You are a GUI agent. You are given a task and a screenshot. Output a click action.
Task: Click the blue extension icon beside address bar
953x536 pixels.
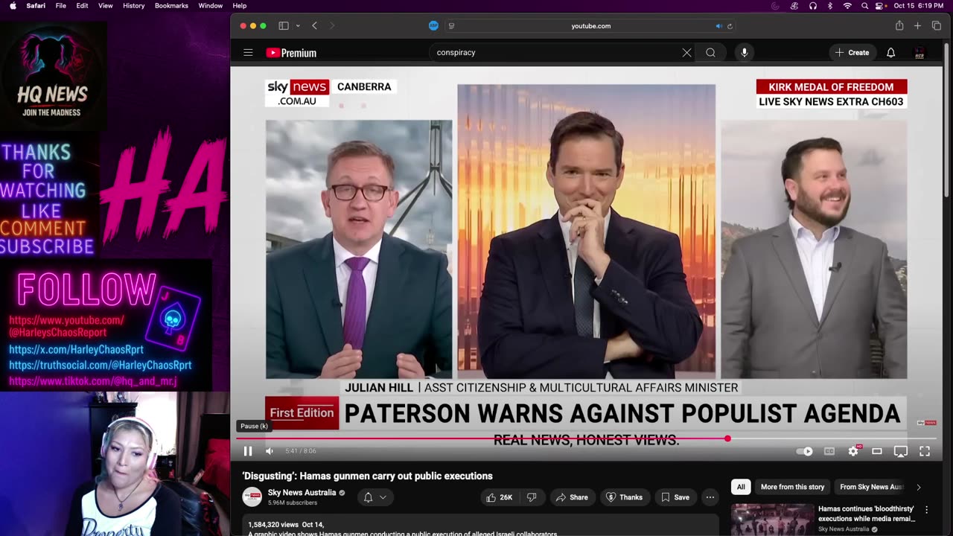pos(433,26)
